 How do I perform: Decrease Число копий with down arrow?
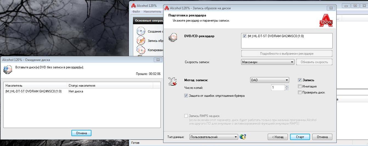(287, 89)
